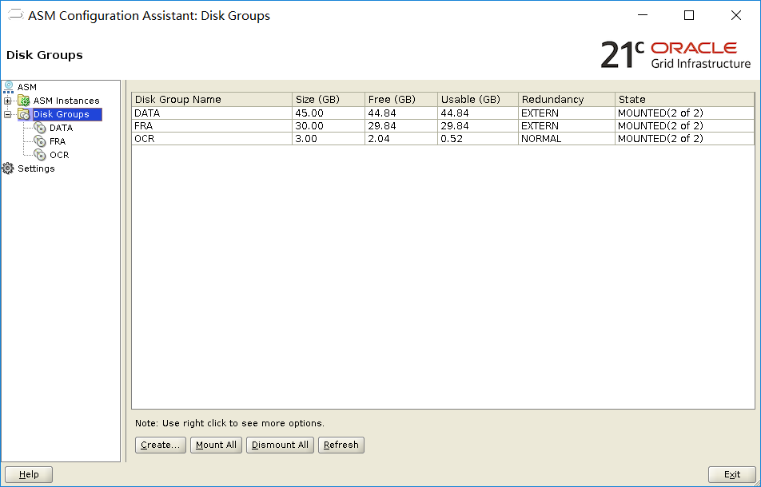Image resolution: width=761 pixels, height=487 pixels.
Task: Select ASM Instances in the tree
Action: point(66,101)
